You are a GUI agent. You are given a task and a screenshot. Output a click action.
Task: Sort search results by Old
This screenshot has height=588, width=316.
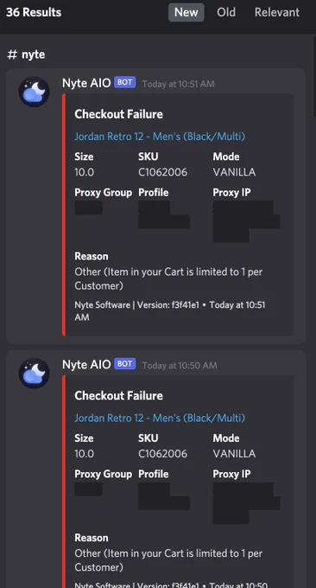click(x=226, y=12)
